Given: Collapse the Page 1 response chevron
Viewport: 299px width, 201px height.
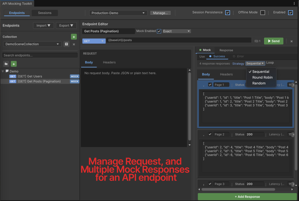Looking at the screenshot, I should [204, 86].
